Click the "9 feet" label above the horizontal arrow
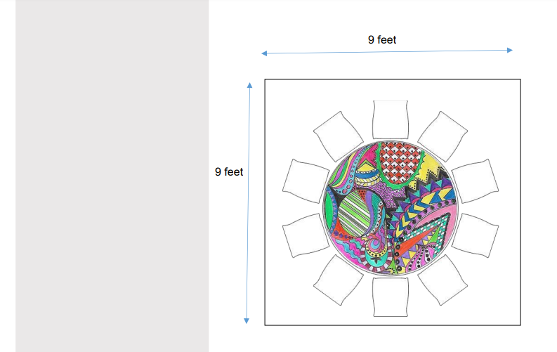This screenshot has height=352, width=557. pyautogui.click(x=382, y=40)
